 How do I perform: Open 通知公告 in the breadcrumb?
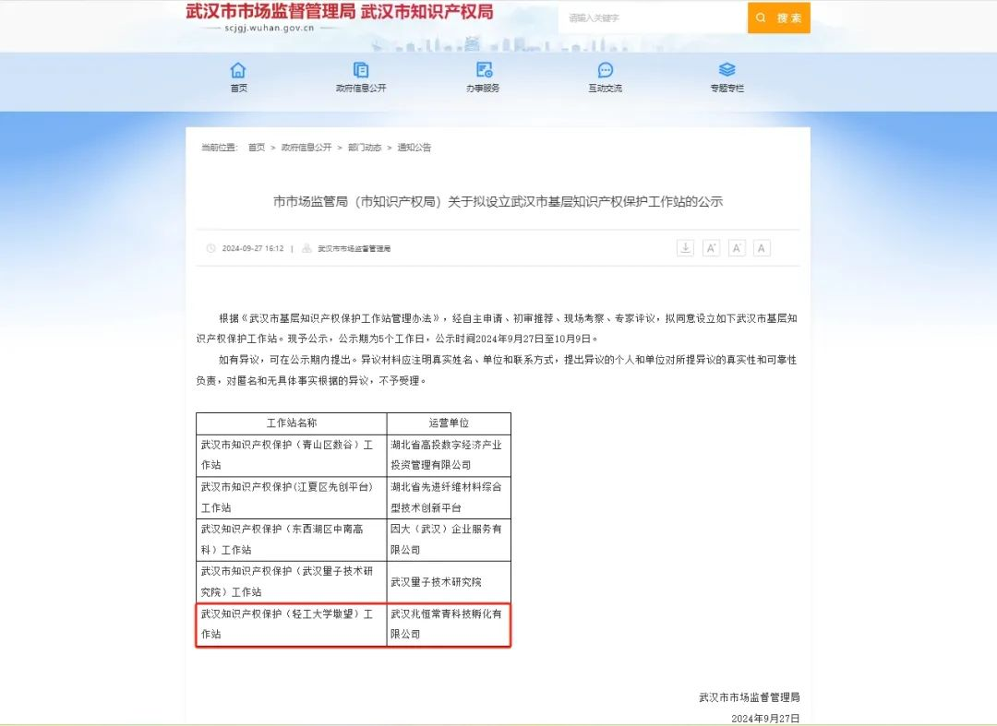pyautogui.click(x=414, y=148)
